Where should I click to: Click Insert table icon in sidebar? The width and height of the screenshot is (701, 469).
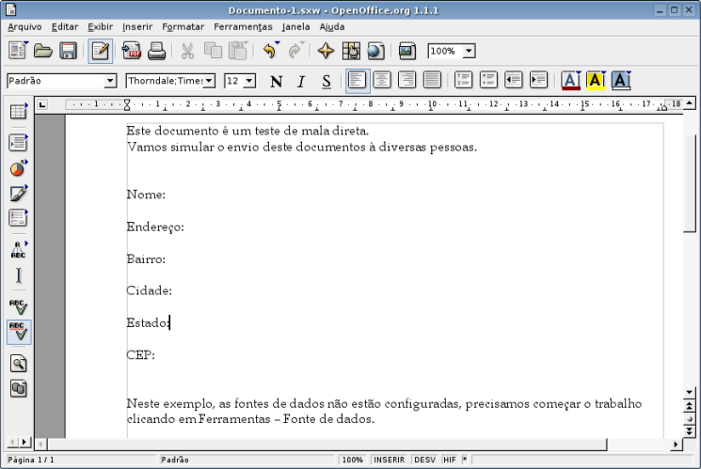(x=18, y=111)
